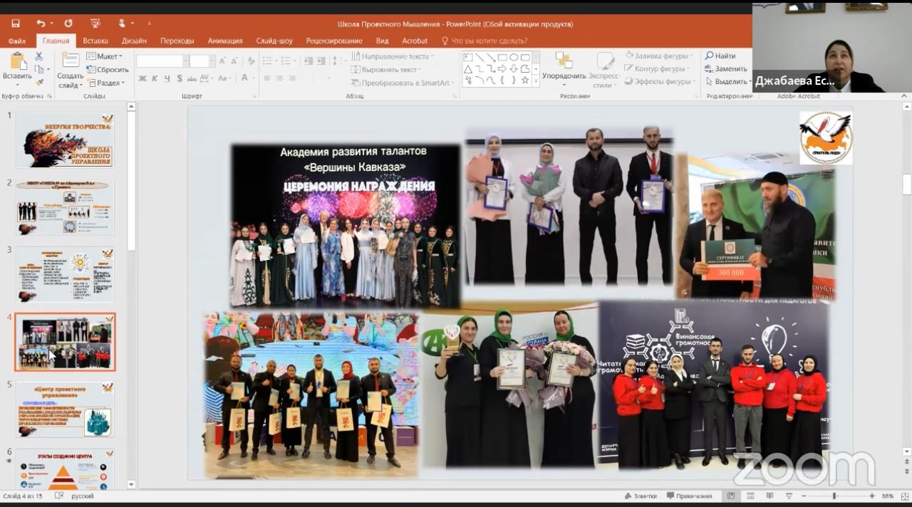Click the Undo arrow icon
Image resolution: width=912 pixels, height=507 pixels.
tap(41, 23)
